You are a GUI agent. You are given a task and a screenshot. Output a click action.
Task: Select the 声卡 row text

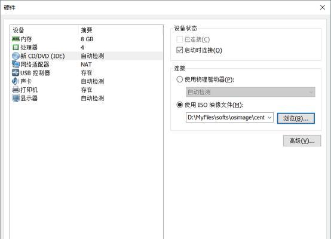[x=26, y=81]
